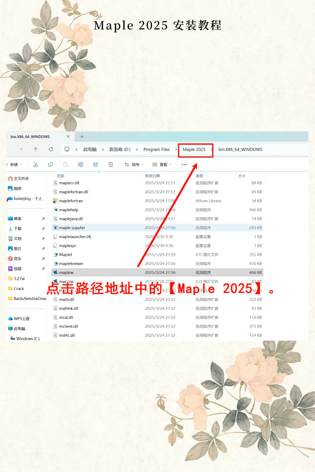Open the 查看 view dropdown

click(x=162, y=165)
